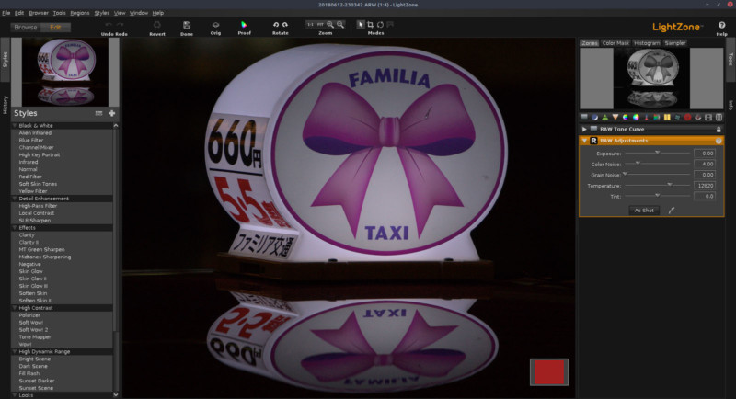
Task: Collapse the Looks styles group
Action: (x=15, y=395)
